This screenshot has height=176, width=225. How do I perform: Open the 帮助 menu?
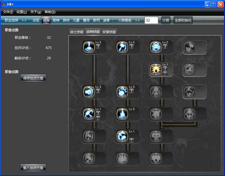pyautogui.click(x=50, y=12)
